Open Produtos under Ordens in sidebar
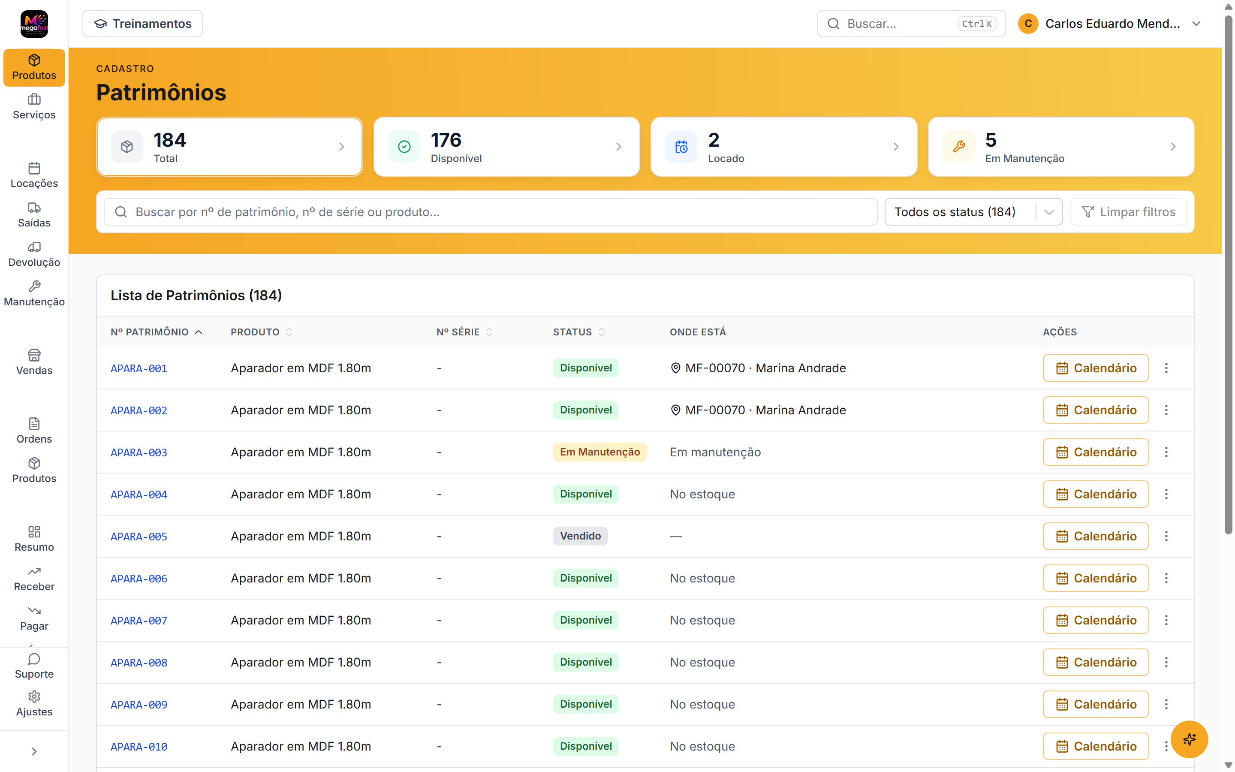The height and width of the screenshot is (772, 1235). pos(34,470)
